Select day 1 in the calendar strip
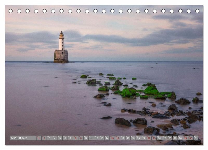This screenshot has width=208, height=150. coord(39,138)
